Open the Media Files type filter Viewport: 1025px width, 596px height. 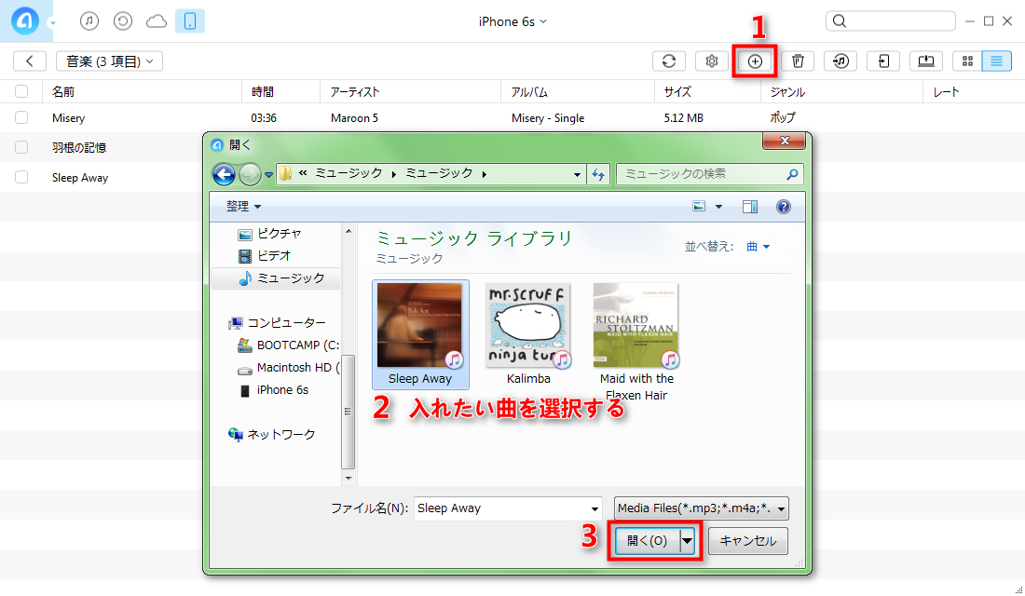click(x=702, y=508)
